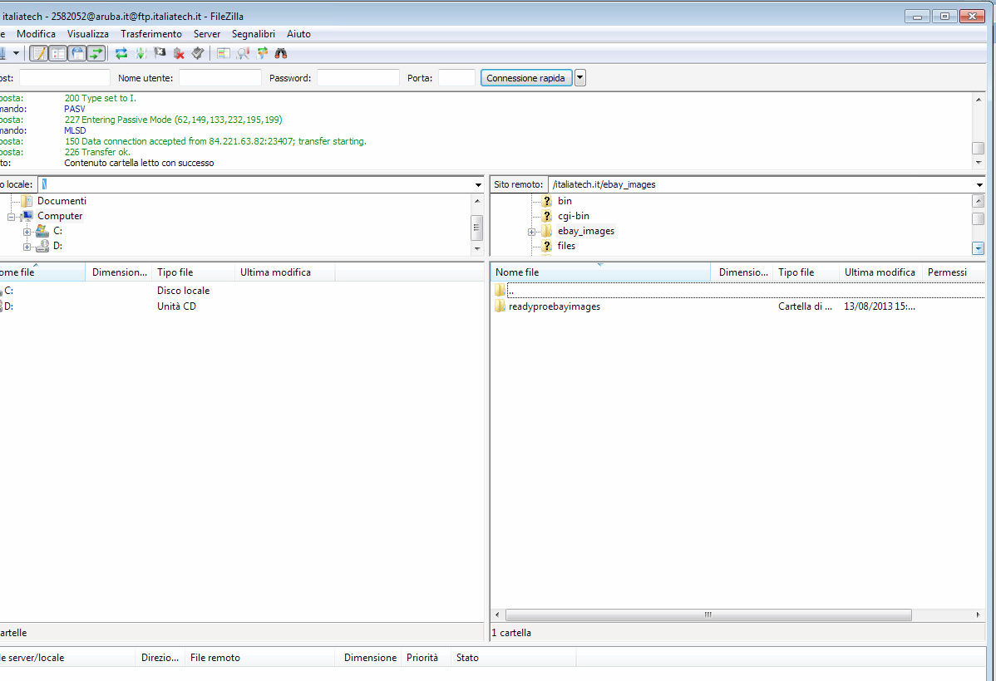Click the process queue toolbar icon

coord(141,54)
